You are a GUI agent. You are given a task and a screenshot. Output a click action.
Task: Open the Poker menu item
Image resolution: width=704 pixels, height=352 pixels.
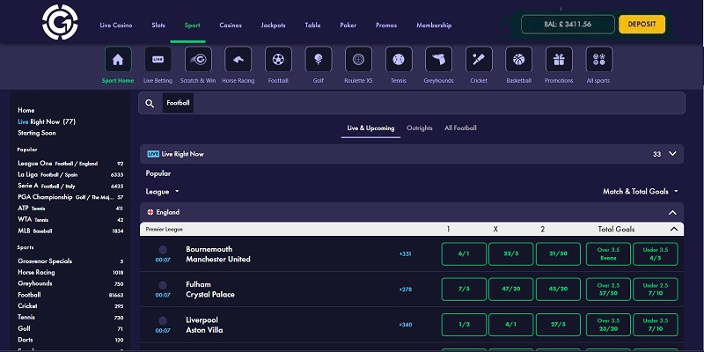(x=348, y=26)
